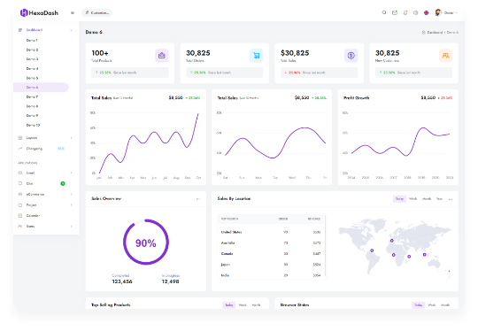
Task: Click the United States row in region table
Action: tap(271, 232)
